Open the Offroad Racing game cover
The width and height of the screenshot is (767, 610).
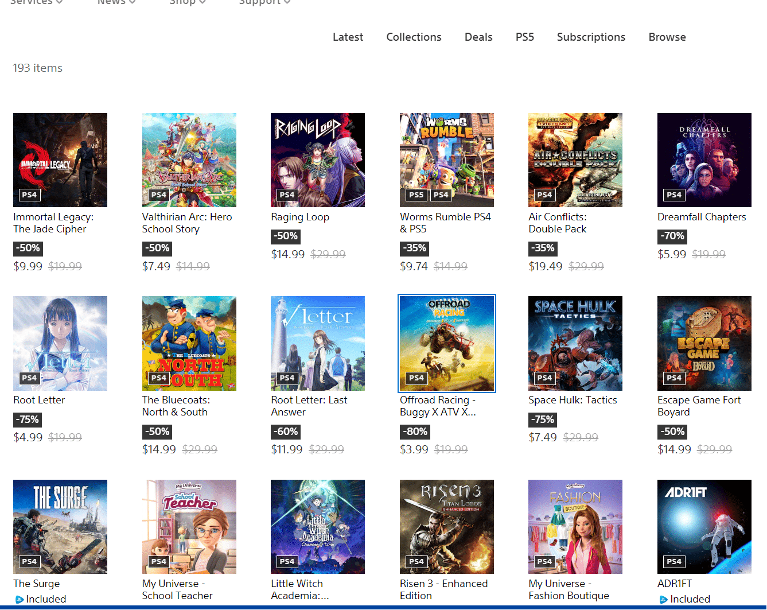coord(446,343)
